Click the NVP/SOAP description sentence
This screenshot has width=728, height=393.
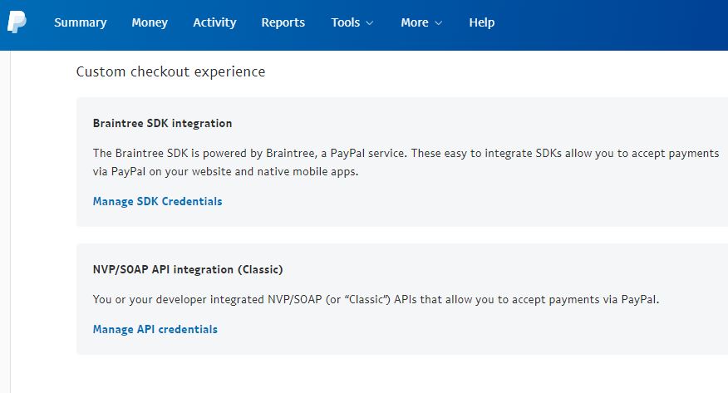point(376,299)
